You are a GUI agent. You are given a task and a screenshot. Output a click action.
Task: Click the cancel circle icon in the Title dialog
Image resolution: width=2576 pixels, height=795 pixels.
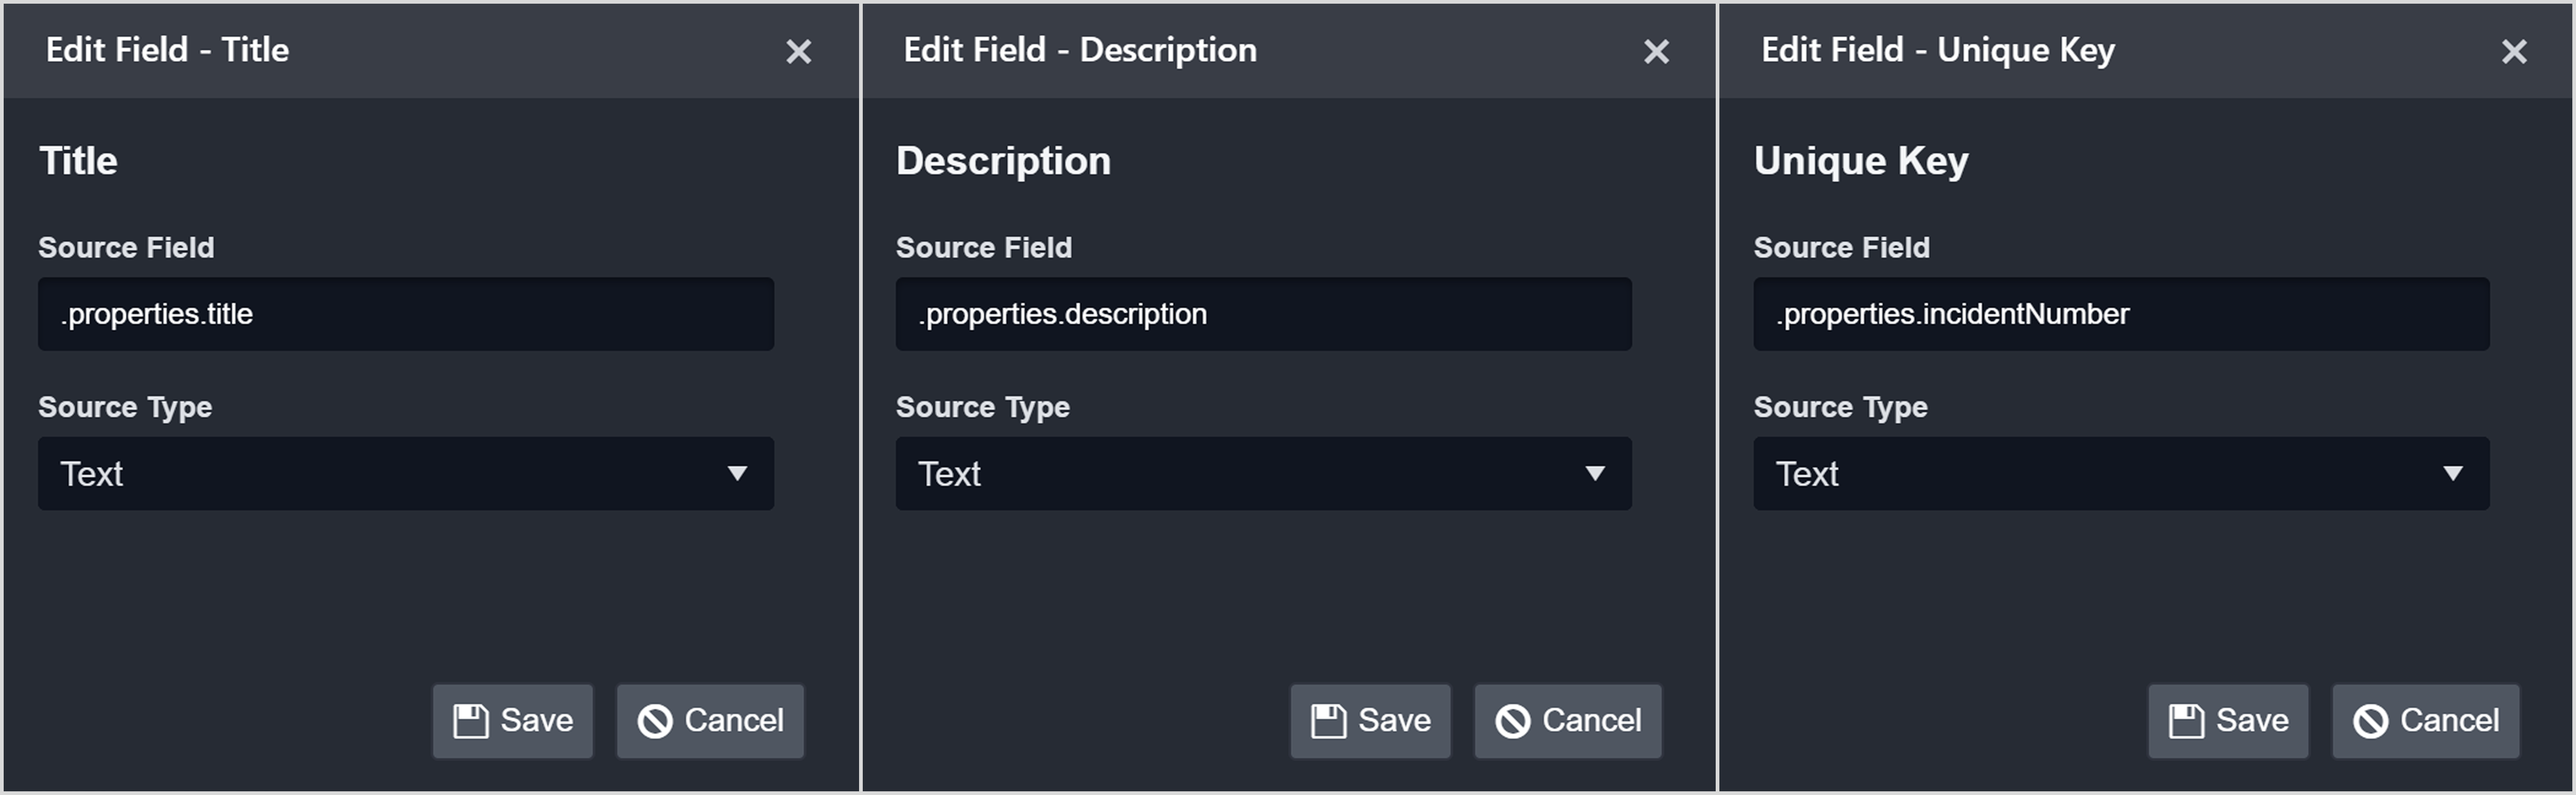[x=655, y=721]
